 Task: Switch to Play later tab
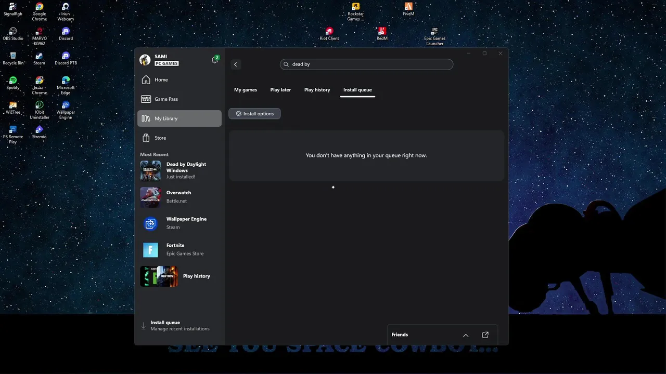coord(280,90)
